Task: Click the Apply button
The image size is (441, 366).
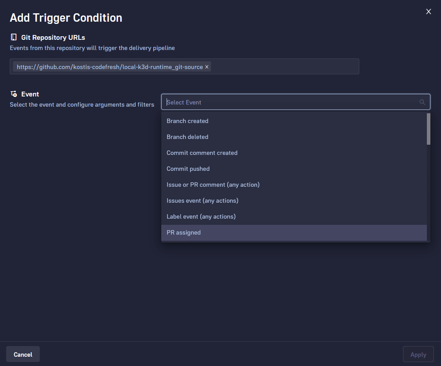Action: pos(418,354)
